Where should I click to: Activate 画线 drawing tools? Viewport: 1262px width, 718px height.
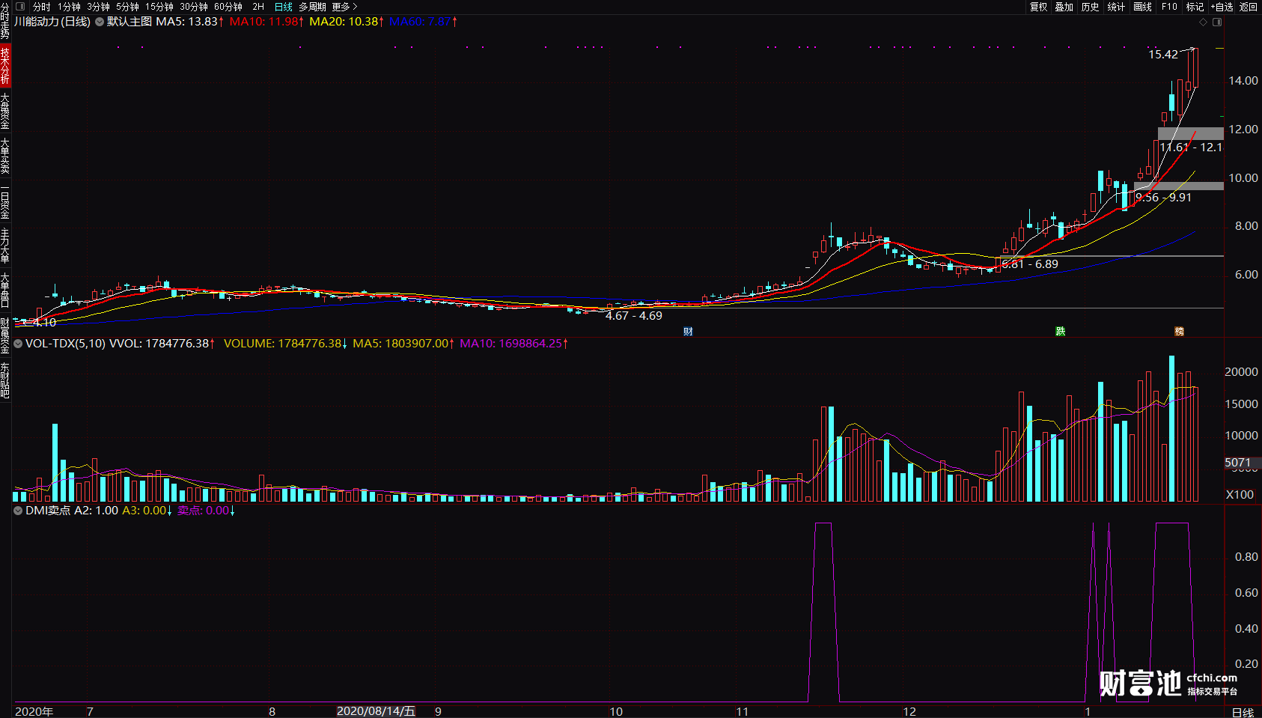[1143, 7]
